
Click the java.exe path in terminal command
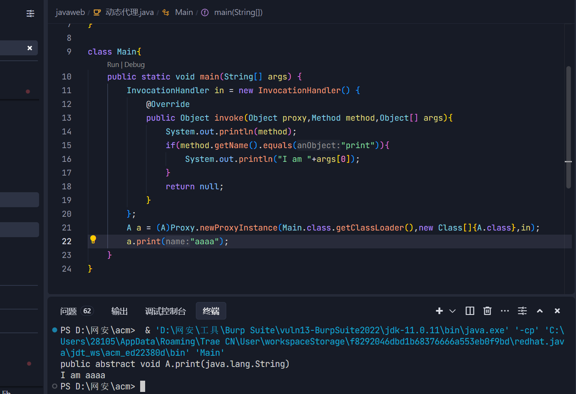pos(332,330)
